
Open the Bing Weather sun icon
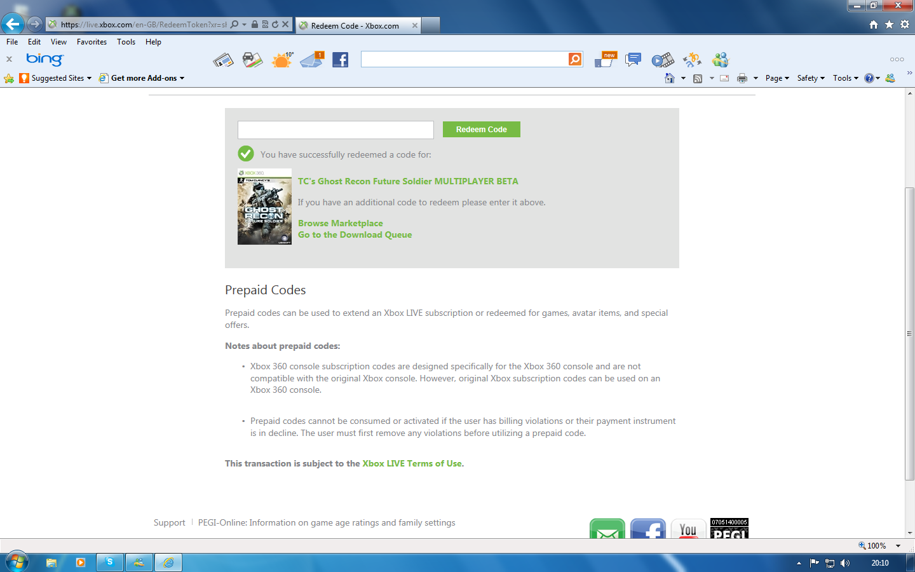tap(282, 60)
